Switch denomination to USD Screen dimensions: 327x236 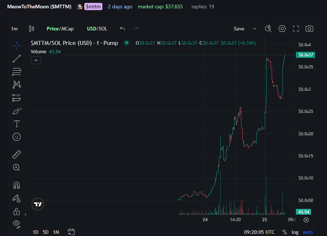click(x=92, y=29)
